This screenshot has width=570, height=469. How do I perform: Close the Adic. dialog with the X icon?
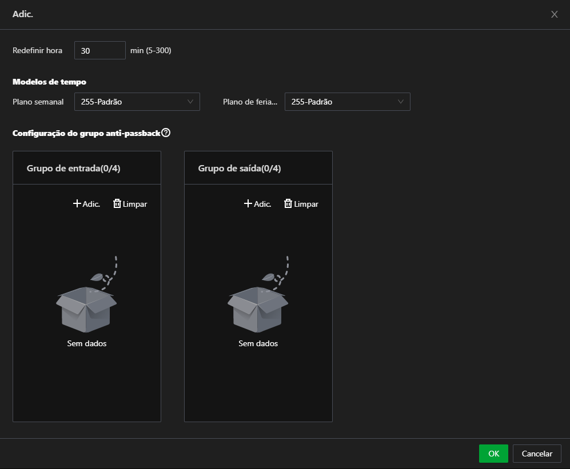click(x=554, y=14)
